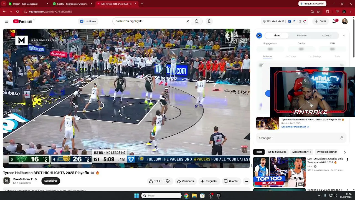Click the Crear button
Viewport: 355px width, 200px height.
click(320, 21)
